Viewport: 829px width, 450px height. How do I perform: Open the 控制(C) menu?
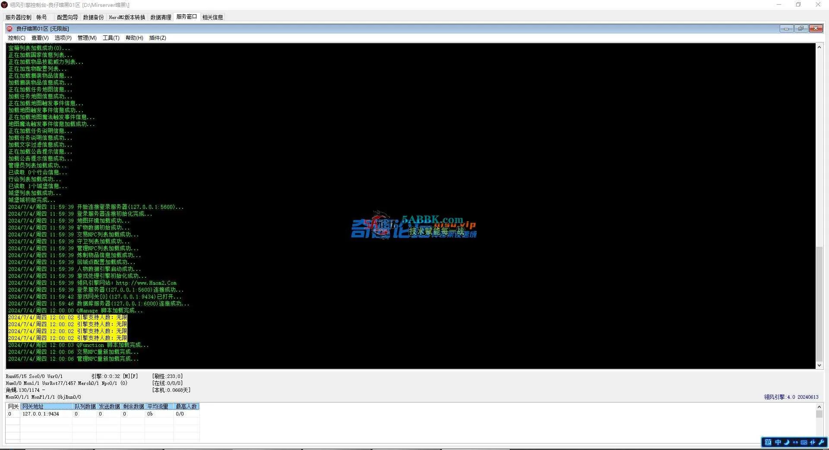click(x=16, y=38)
